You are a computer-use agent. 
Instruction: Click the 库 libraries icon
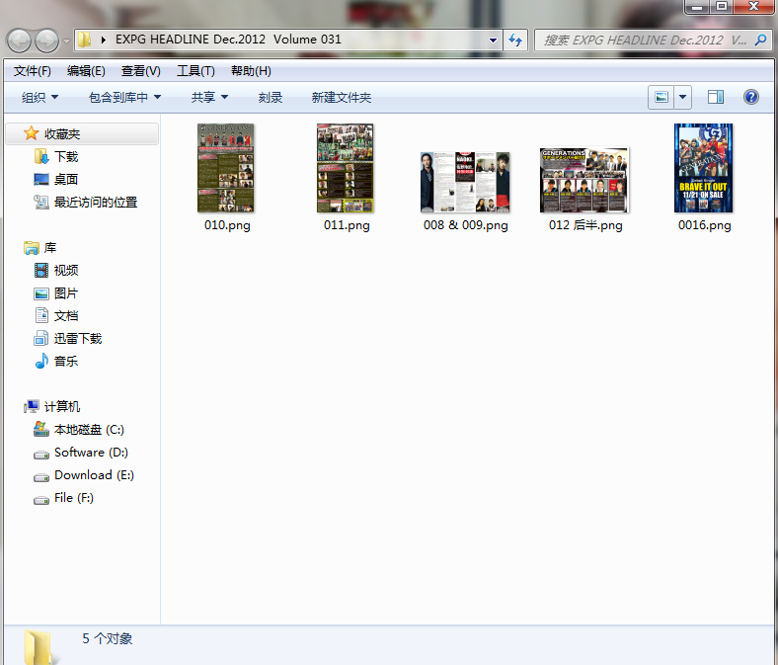(x=32, y=247)
